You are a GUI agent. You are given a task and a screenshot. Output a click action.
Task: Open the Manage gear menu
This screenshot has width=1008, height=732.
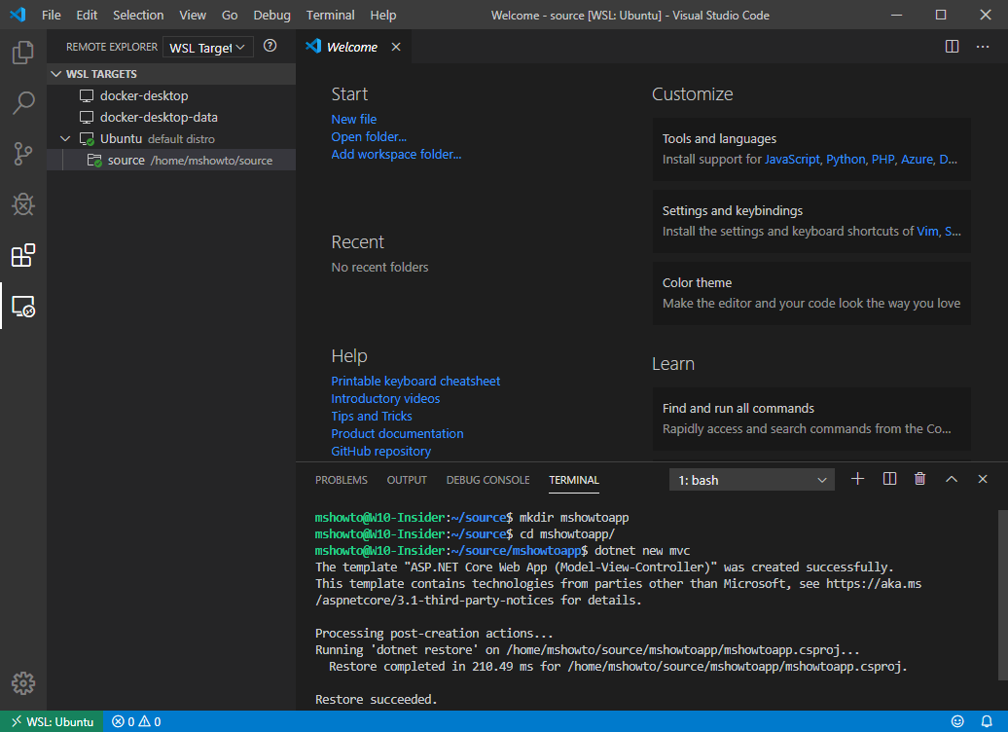23,683
